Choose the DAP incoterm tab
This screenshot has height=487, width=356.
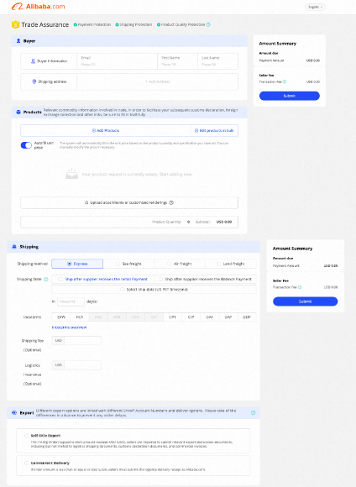pyautogui.click(x=228, y=317)
